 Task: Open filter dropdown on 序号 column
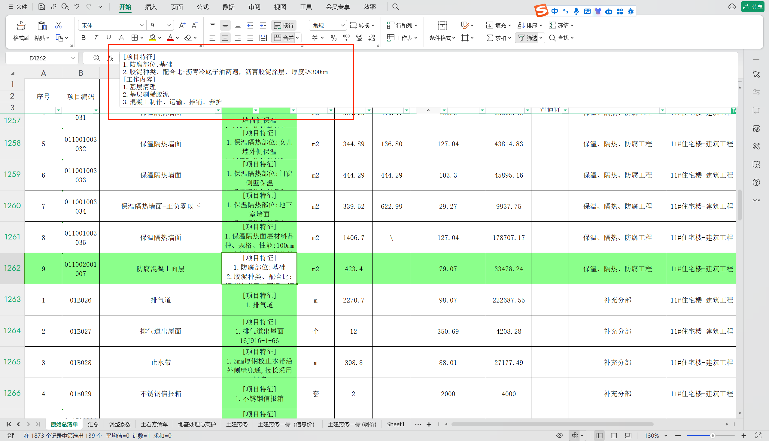pos(58,110)
